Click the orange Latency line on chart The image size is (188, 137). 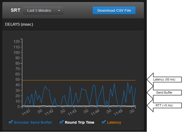click(77, 80)
